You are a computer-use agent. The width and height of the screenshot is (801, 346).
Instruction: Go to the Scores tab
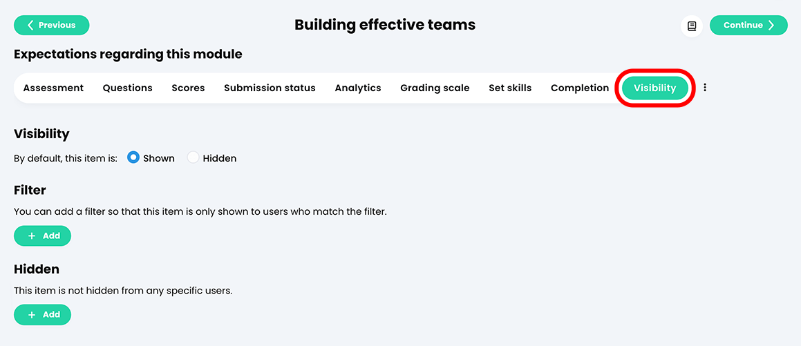coord(188,88)
